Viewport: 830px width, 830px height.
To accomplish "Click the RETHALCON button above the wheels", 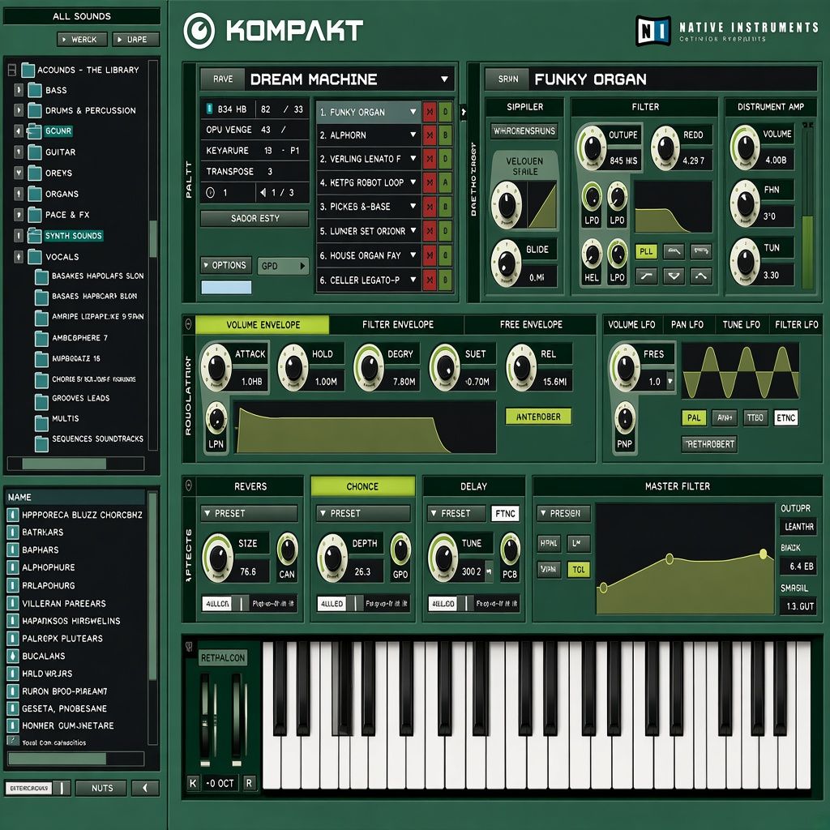I will click(223, 658).
